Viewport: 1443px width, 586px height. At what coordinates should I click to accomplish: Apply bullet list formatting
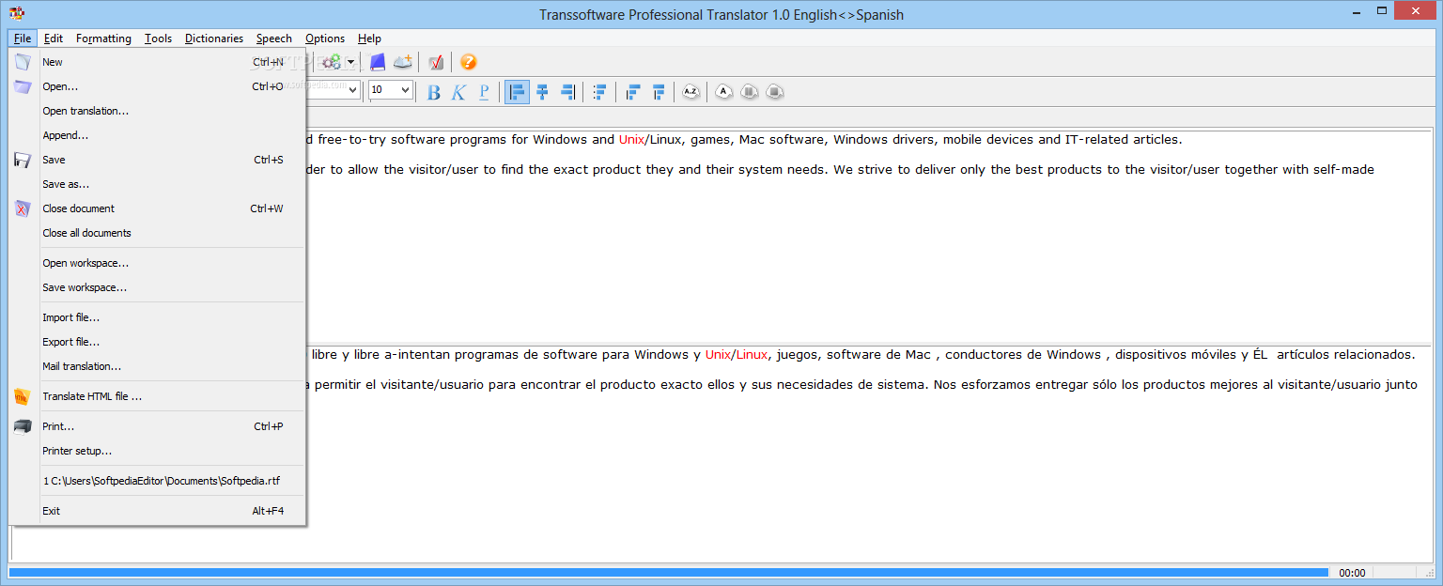599,92
